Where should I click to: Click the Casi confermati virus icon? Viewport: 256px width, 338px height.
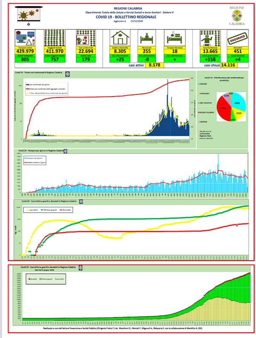[x=86, y=38]
